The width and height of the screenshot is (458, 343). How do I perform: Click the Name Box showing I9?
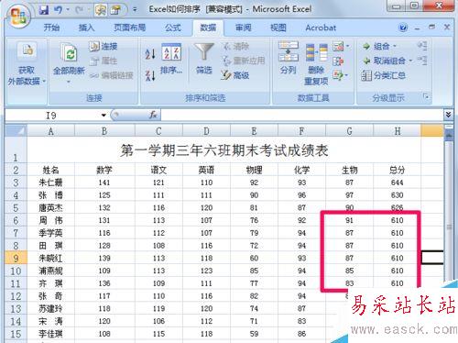click(x=52, y=116)
